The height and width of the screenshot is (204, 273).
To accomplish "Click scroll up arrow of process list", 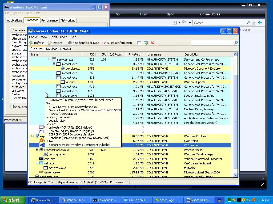I will (x=235, y=54).
